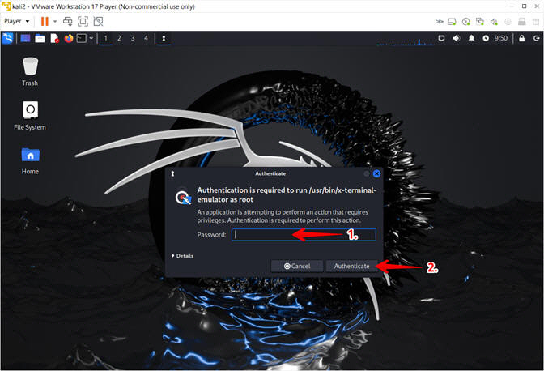This screenshot has width=544, height=371.
Task: Click the VMware CD/DVD device icon
Action: coord(466,22)
